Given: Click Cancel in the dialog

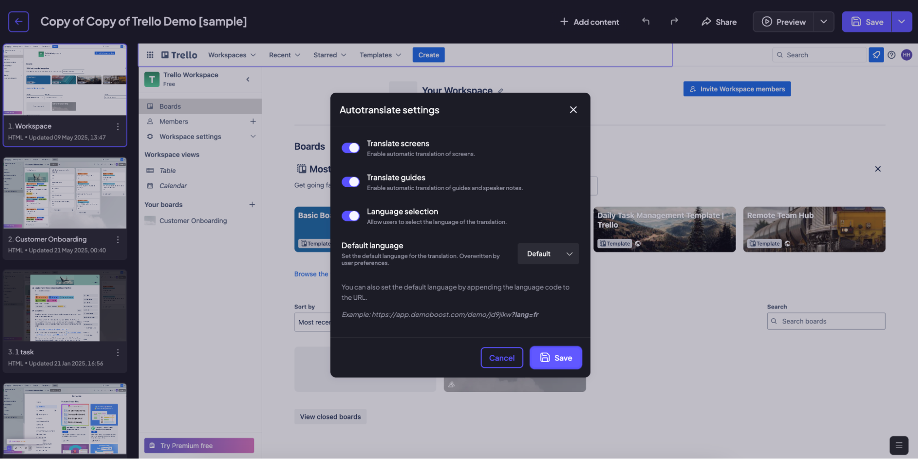Looking at the screenshot, I should click(x=501, y=358).
